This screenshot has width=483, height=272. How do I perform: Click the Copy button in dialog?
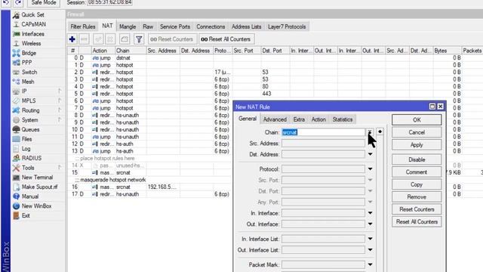coord(417,184)
